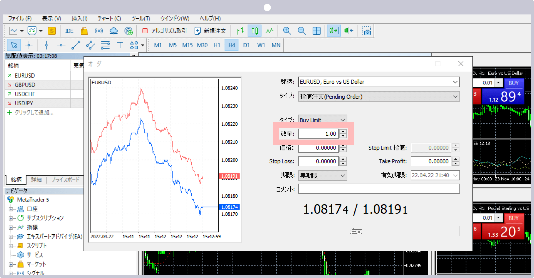Select the cursor arrow tool
The width and height of the screenshot is (534, 278).
14,45
